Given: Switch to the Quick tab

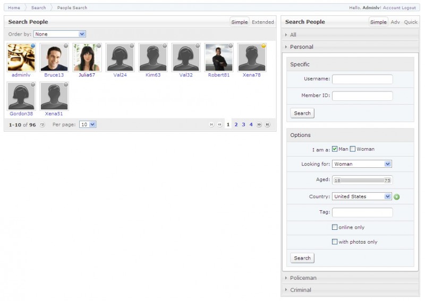Looking at the screenshot, I should (x=411, y=22).
